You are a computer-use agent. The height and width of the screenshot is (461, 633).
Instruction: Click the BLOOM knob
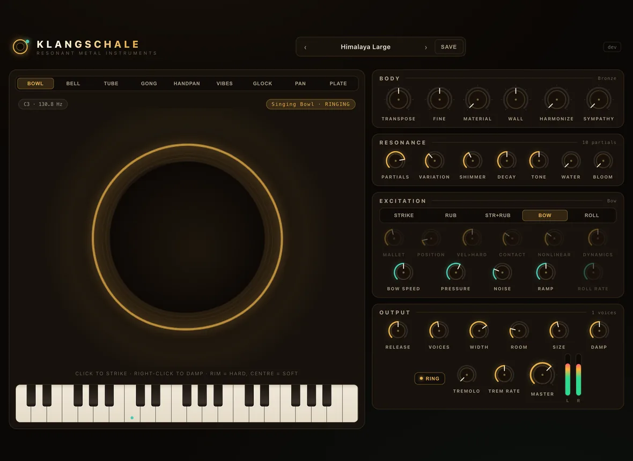pos(603,160)
